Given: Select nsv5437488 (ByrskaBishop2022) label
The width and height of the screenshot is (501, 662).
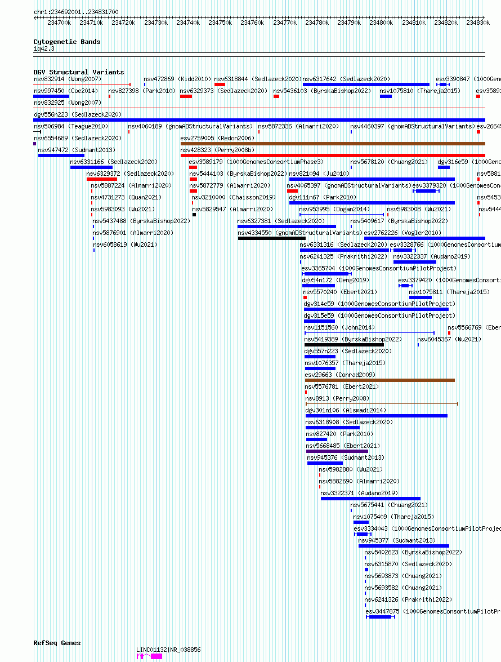Looking at the screenshot, I should click(141, 221).
